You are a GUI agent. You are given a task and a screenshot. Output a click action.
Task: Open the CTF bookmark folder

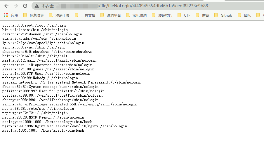[x=184, y=15]
